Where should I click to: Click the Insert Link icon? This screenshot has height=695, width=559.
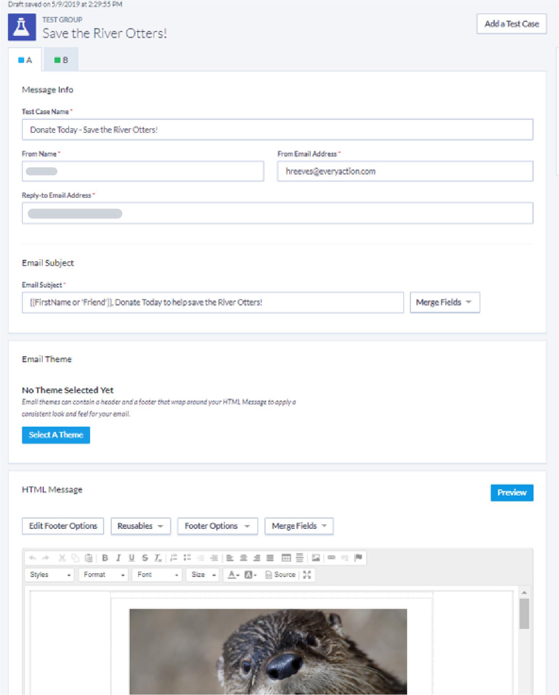(x=332, y=558)
